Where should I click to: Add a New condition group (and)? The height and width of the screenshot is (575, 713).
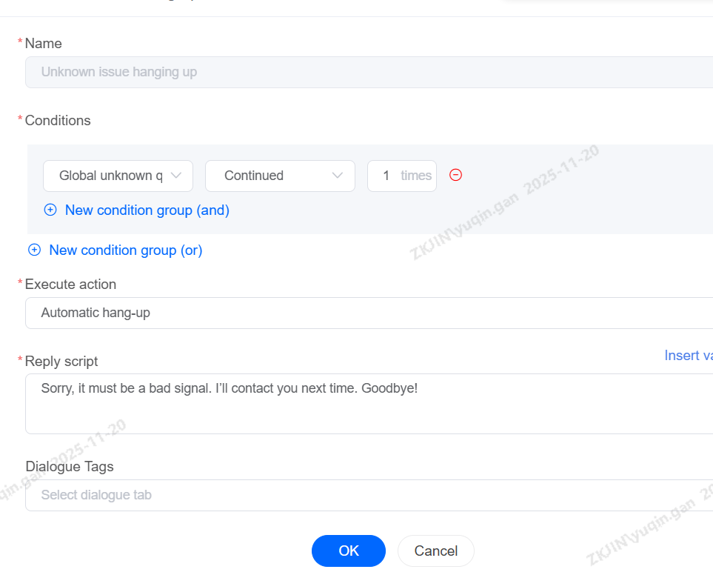click(x=147, y=210)
